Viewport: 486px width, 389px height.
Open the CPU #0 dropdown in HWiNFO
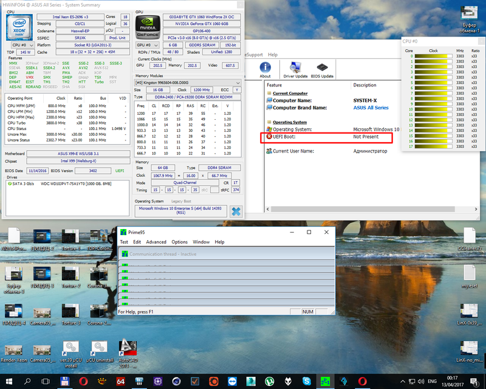(22, 45)
